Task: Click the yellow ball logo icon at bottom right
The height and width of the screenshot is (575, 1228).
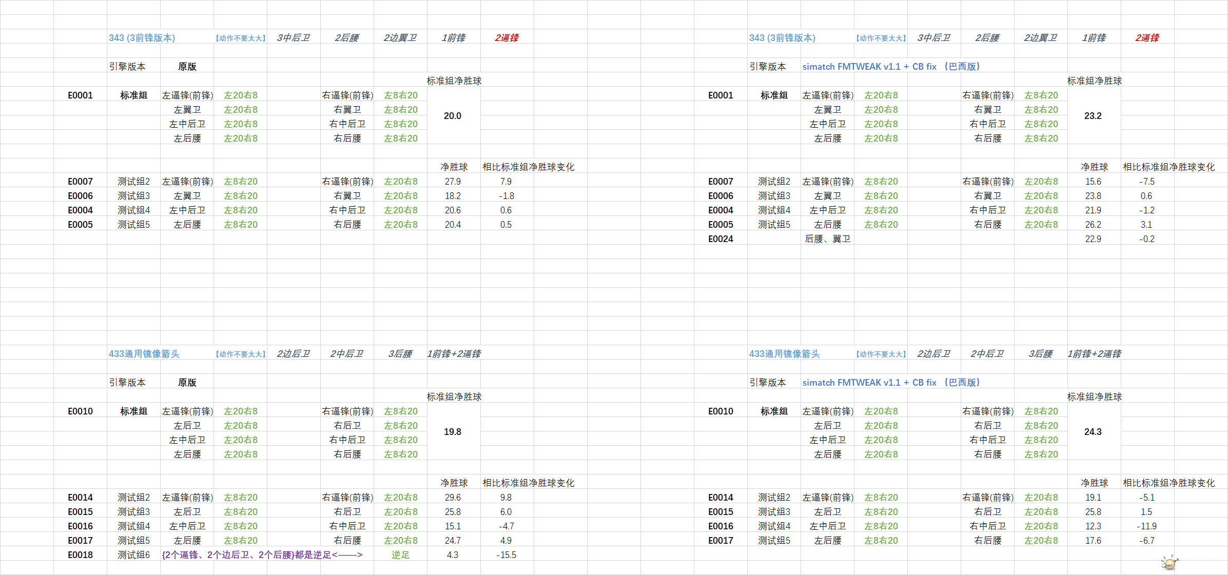Action: (1169, 563)
